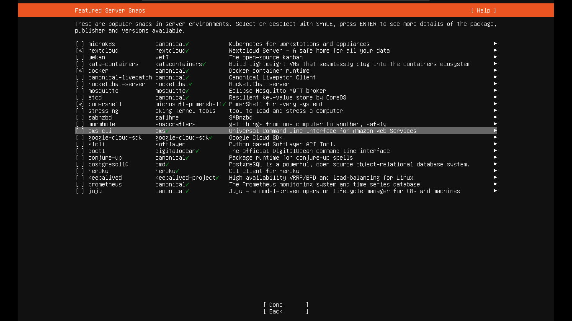The image size is (572, 321).
Task: Click verified checkmark beside digitalocean publisher
Action: [198, 151]
